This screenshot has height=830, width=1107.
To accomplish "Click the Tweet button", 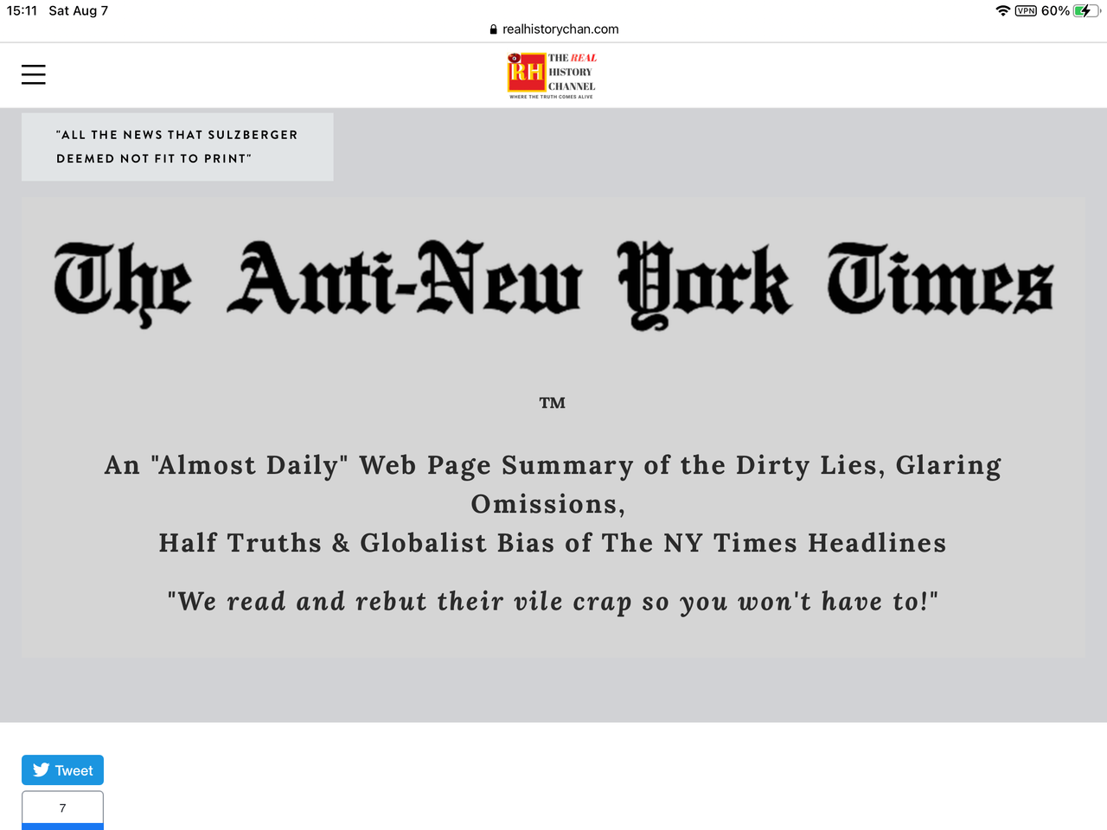I will click(x=62, y=770).
